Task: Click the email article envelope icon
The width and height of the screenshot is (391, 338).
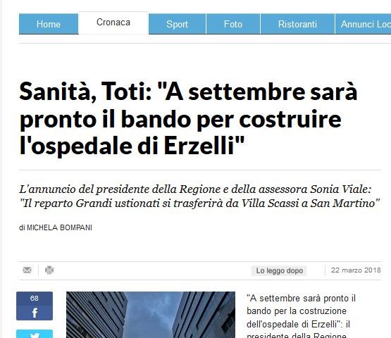Action: coord(27,270)
